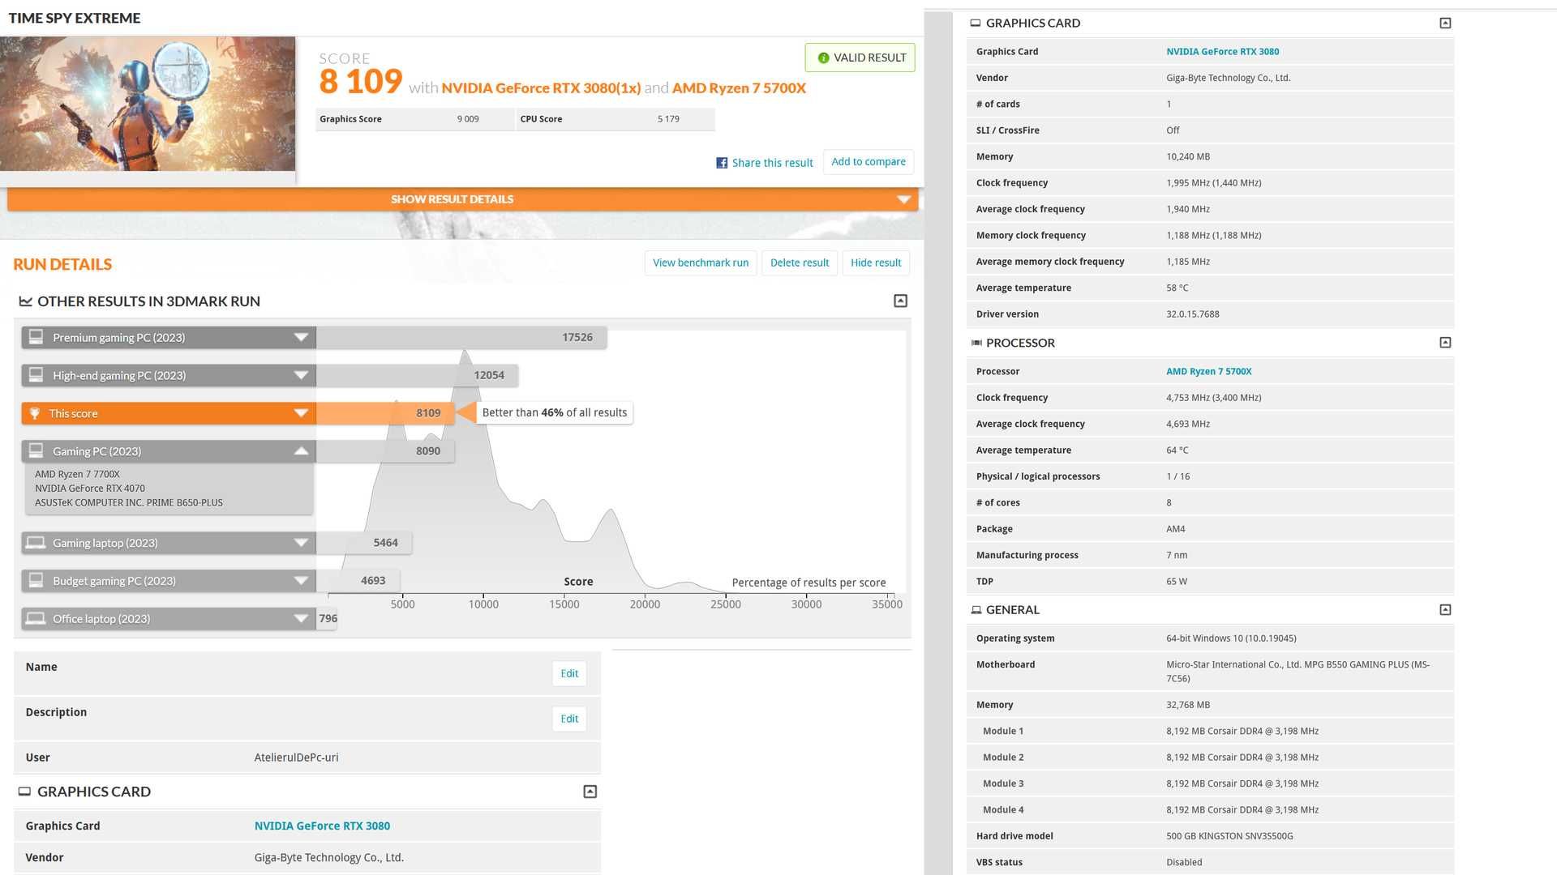Screen dimensions: 1557x875
Task: Click the Valid Result badge
Action: click(x=860, y=58)
